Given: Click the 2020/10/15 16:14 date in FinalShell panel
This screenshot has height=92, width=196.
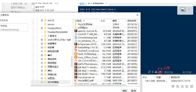Looking at the screenshot, I should [180, 81].
